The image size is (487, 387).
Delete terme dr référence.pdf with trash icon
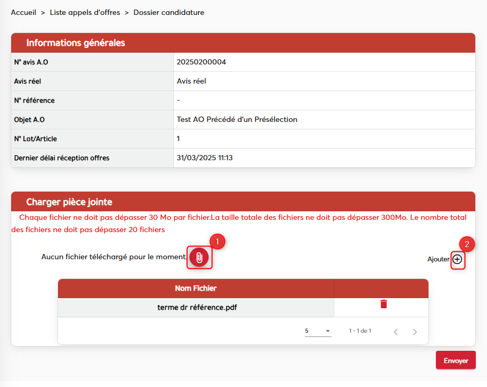pos(383,304)
